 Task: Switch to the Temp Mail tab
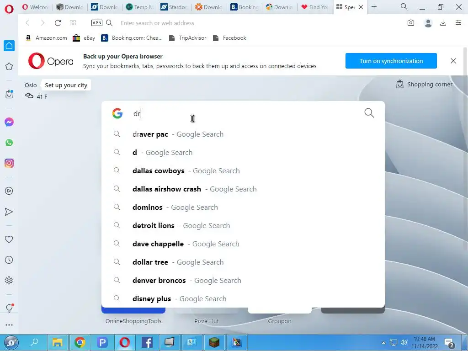coord(139,7)
